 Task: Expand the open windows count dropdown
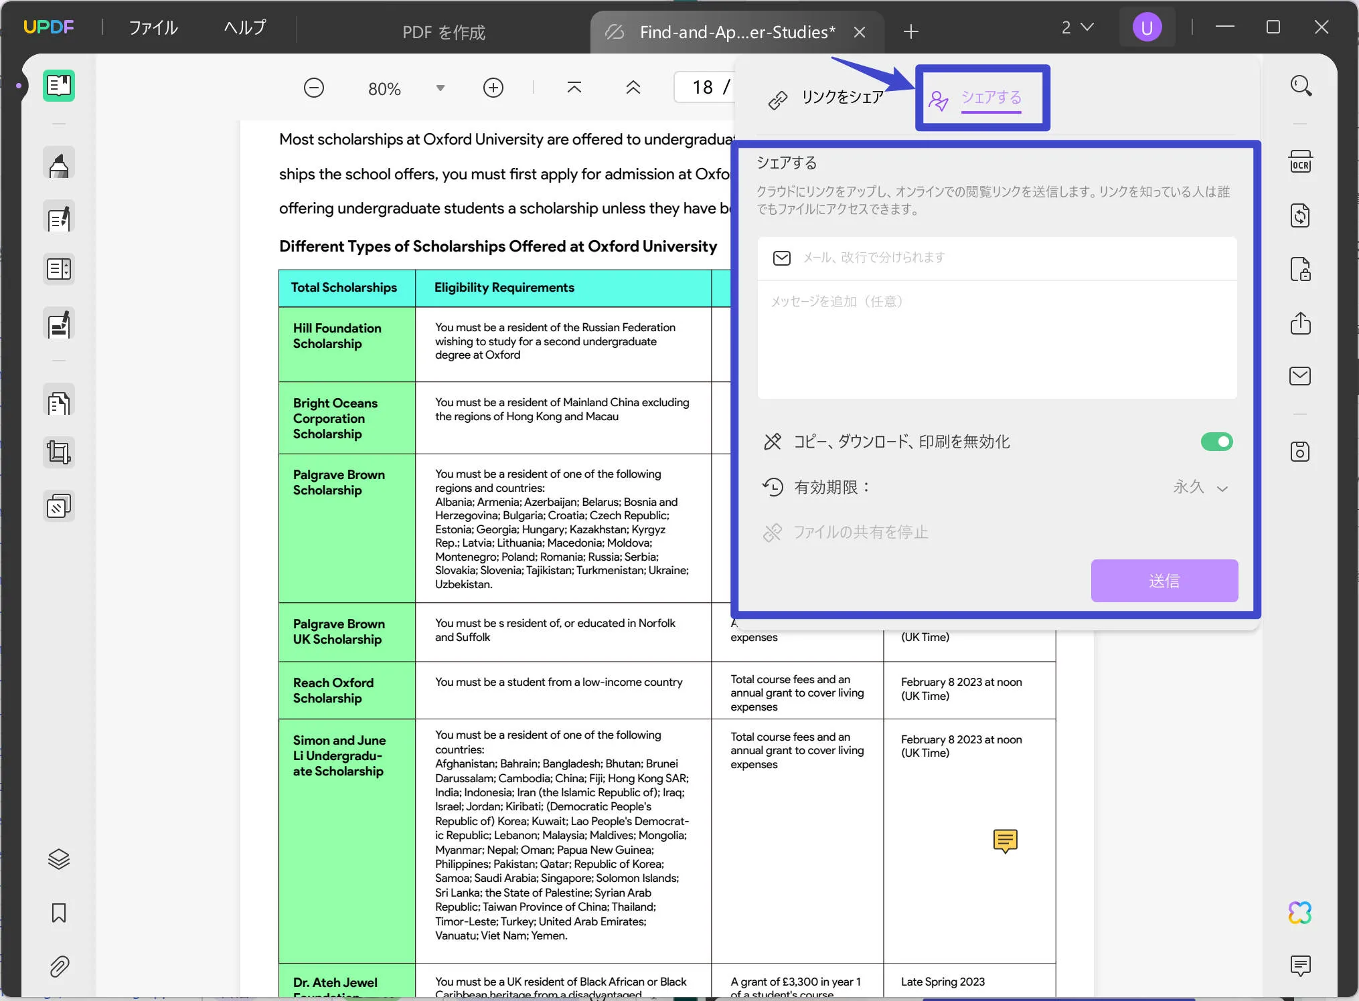pyautogui.click(x=1078, y=27)
